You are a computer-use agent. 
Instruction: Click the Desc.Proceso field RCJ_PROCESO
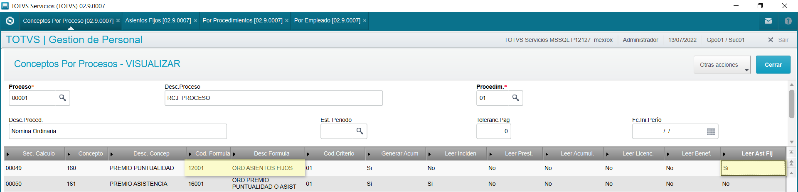tap(273, 98)
